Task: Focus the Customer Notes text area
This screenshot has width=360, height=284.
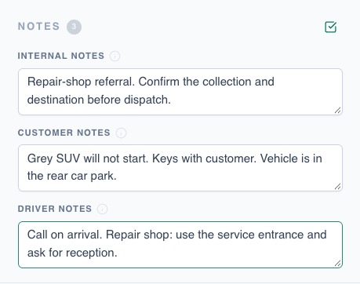Action: [x=180, y=168]
